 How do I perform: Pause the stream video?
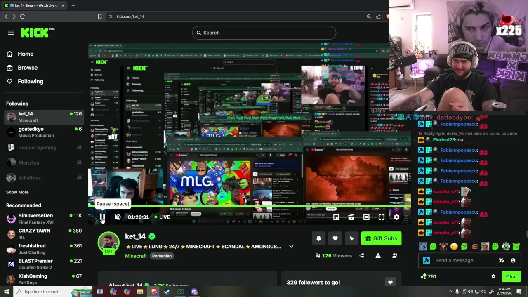click(102, 217)
